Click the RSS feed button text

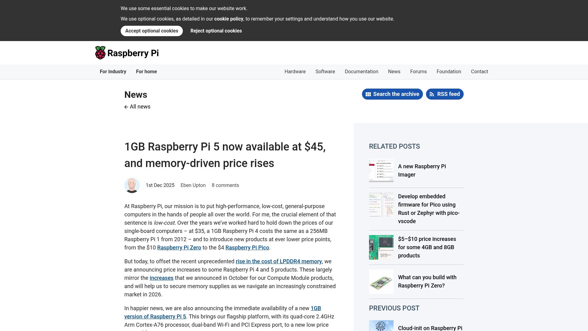pos(448,94)
